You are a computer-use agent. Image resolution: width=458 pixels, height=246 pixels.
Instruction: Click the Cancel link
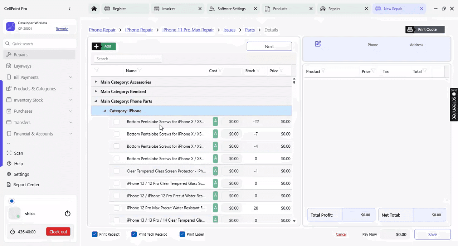341,234
